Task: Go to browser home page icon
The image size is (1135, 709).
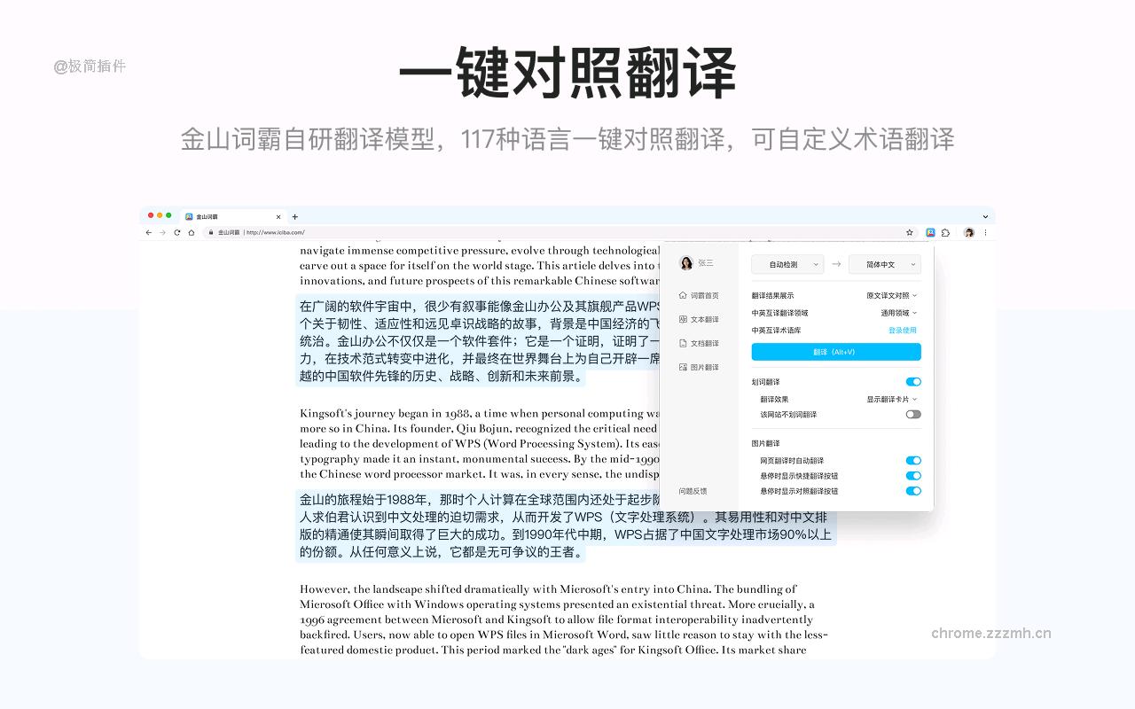Action: (x=192, y=232)
